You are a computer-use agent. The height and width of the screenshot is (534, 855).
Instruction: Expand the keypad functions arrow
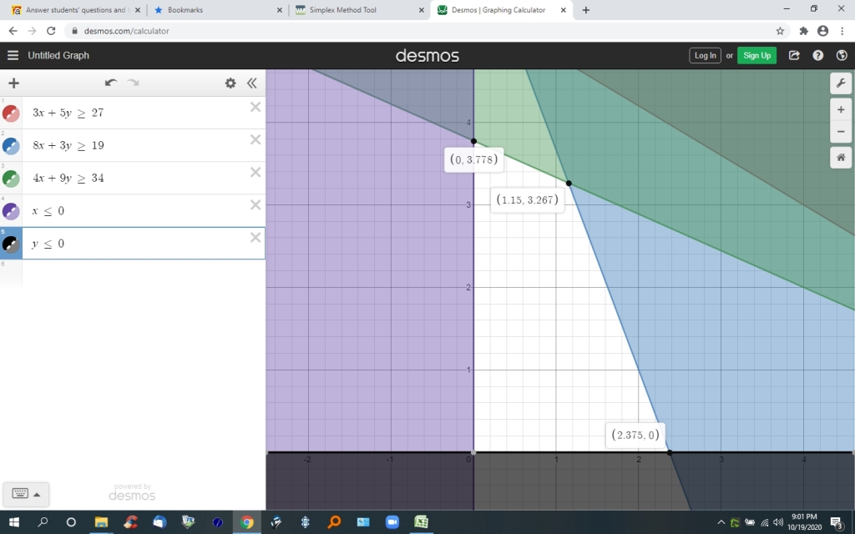[x=37, y=494]
